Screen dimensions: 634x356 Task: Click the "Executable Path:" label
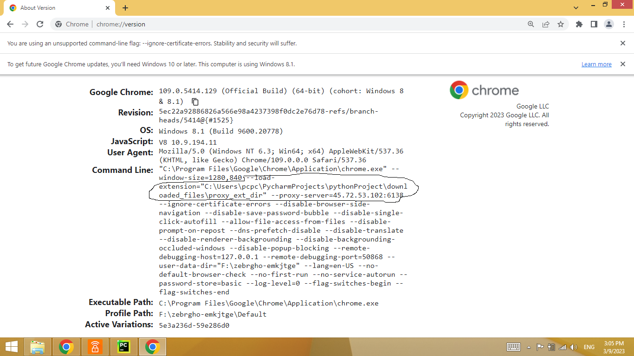tap(121, 302)
